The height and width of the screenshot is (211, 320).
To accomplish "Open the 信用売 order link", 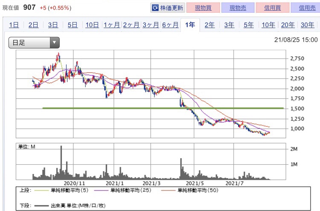I will click(307, 8).
